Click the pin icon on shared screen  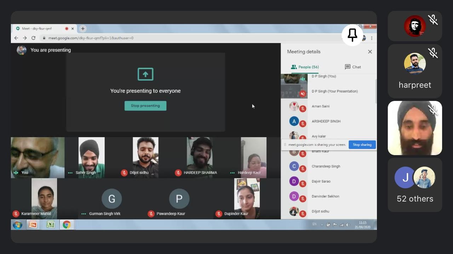coord(352,35)
